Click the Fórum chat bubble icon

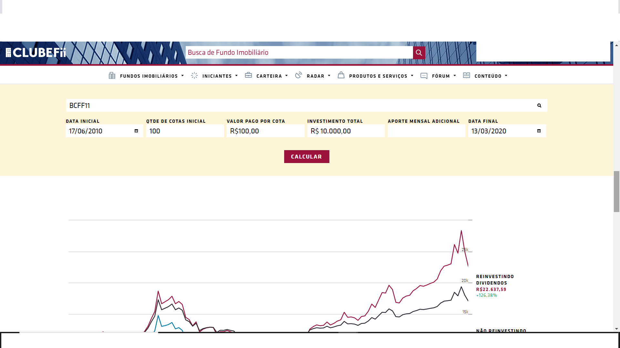pos(424,76)
